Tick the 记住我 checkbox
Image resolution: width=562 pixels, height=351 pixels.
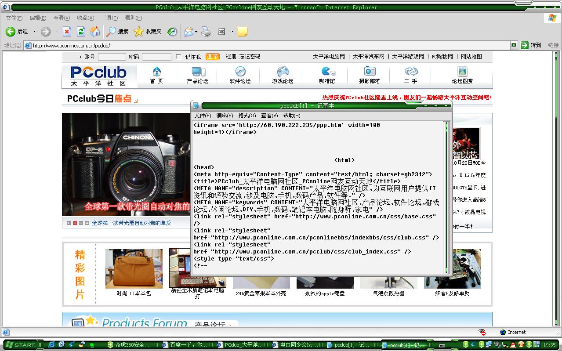(x=178, y=57)
